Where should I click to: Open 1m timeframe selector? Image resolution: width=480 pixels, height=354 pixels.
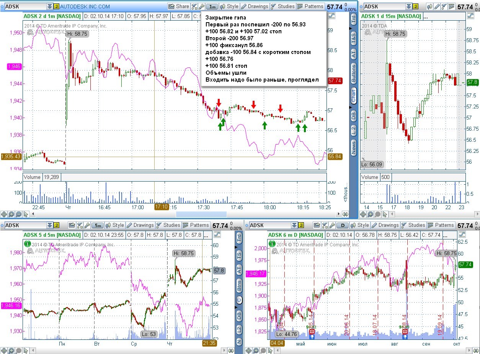(212, 7)
